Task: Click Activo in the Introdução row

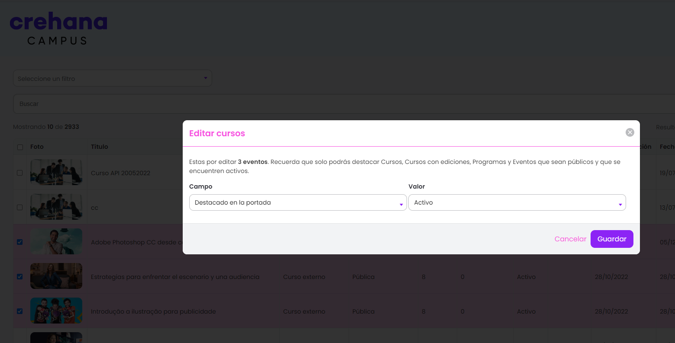Action: (526, 311)
